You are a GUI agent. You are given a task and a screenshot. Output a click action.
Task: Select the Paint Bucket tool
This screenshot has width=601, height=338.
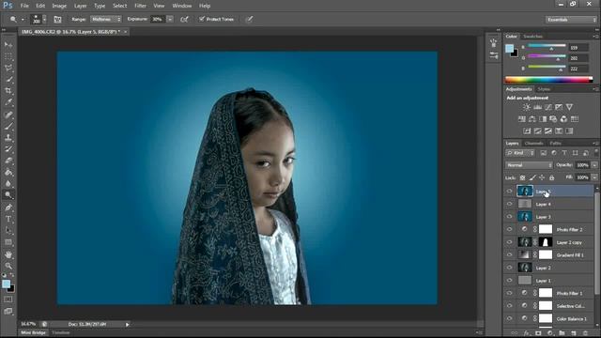(8, 172)
